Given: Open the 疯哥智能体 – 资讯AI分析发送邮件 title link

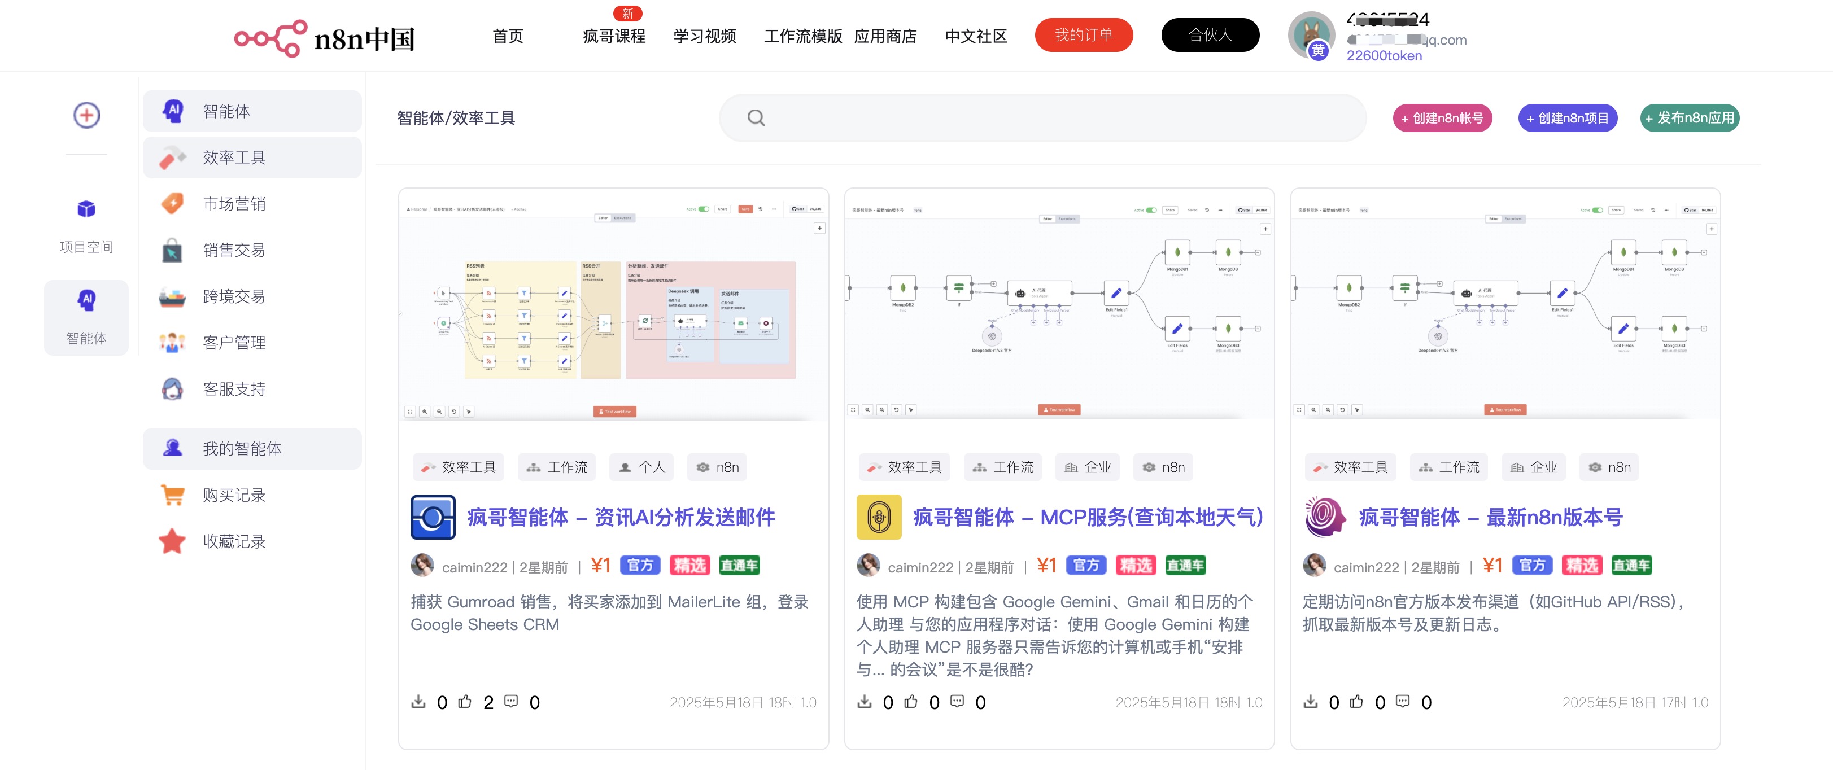Looking at the screenshot, I should coord(621,517).
